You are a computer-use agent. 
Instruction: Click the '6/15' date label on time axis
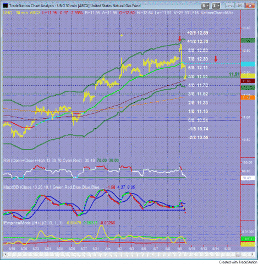228,249
